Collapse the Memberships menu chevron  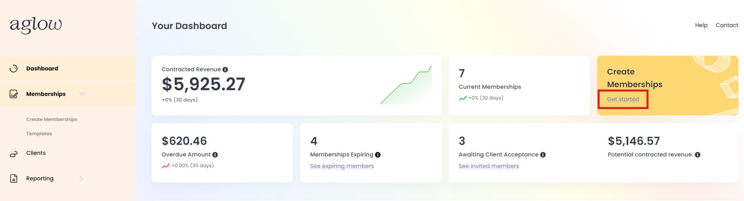[x=82, y=94]
